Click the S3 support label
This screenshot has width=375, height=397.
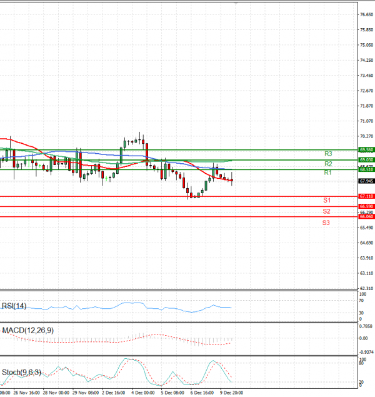(x=326, y=223)
